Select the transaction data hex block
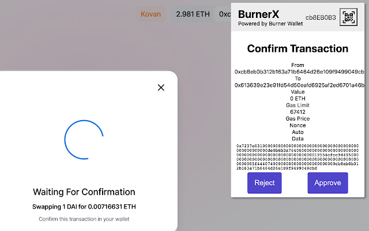The height and width of the screenshot is (231, 369). point(298,157)
